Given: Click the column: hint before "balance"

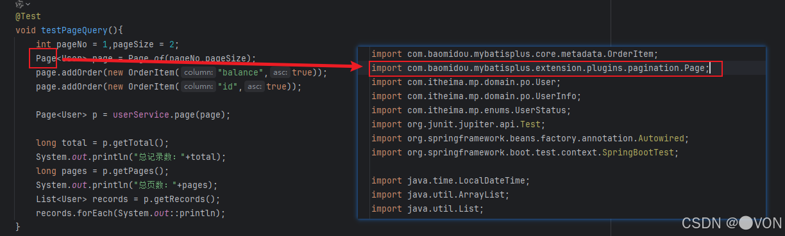Looking at the screenshot, I should coord(198,73).
